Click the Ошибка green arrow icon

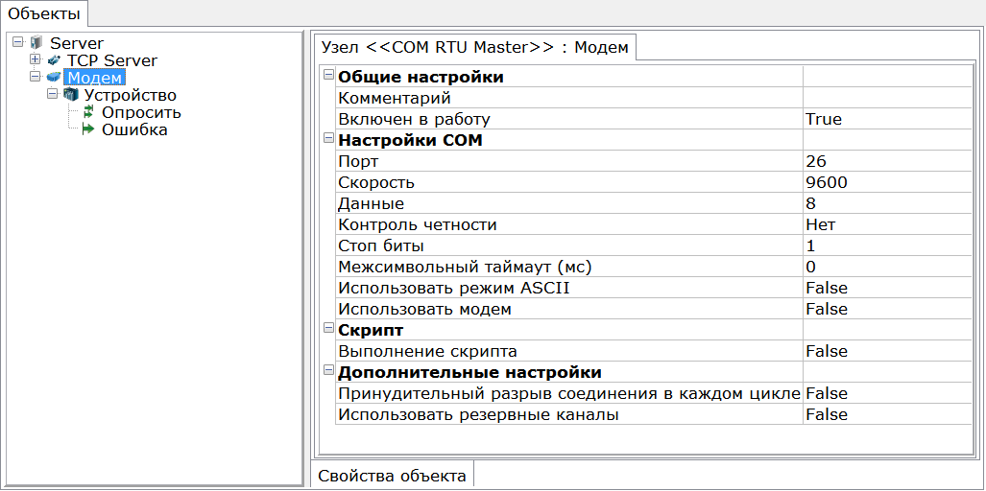click(88, 130)
